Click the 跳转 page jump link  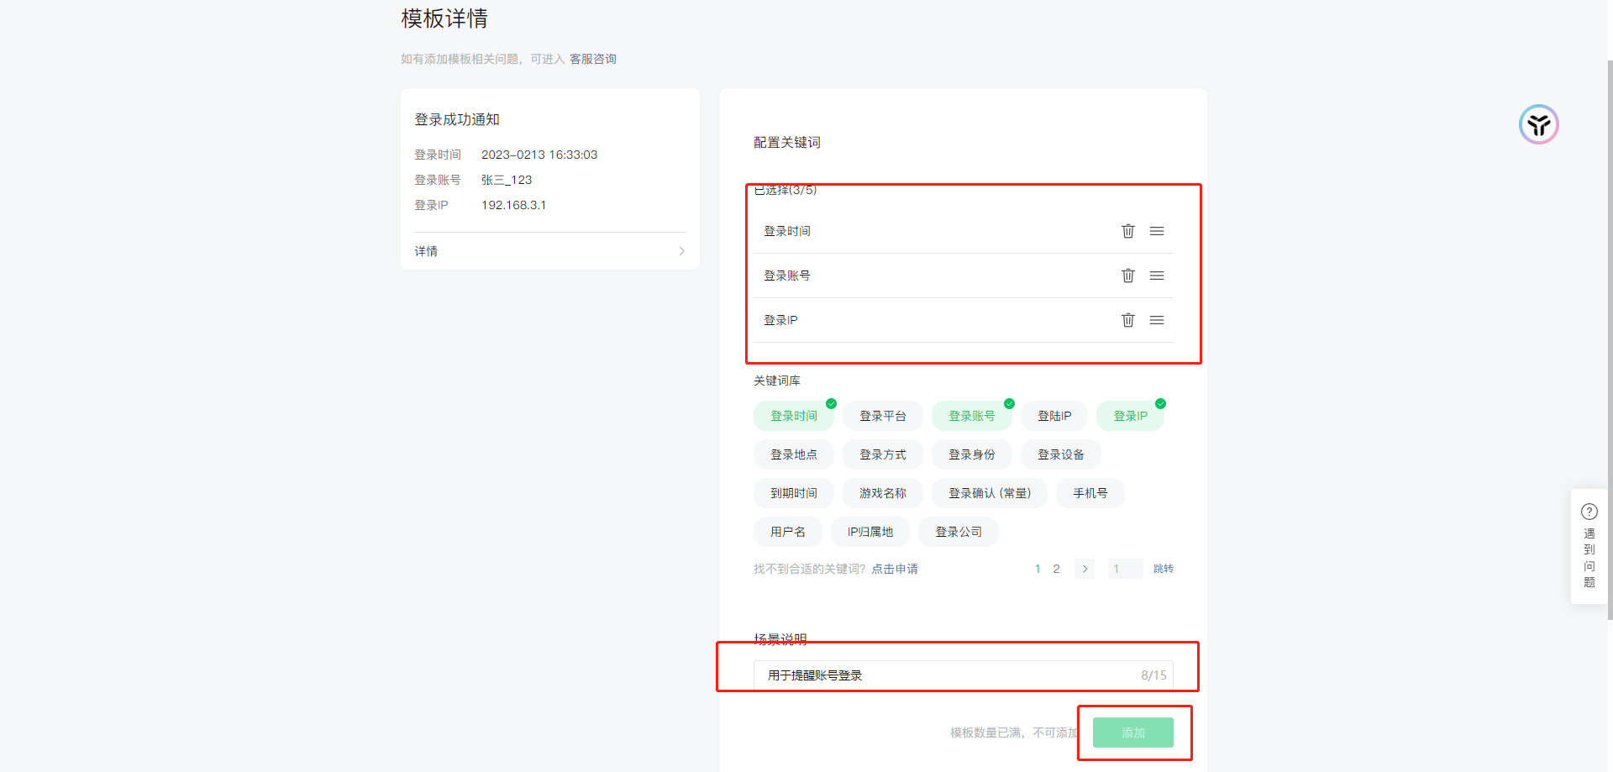(1164, 569)
